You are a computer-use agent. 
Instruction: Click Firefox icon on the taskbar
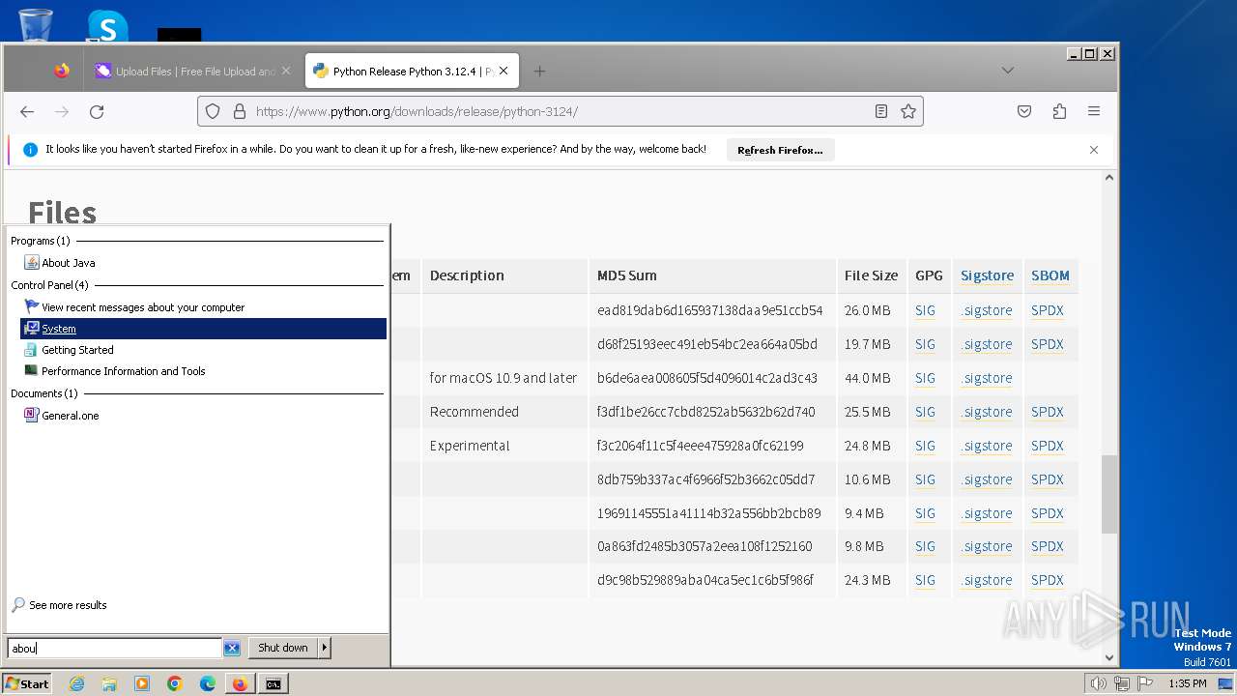240,683
